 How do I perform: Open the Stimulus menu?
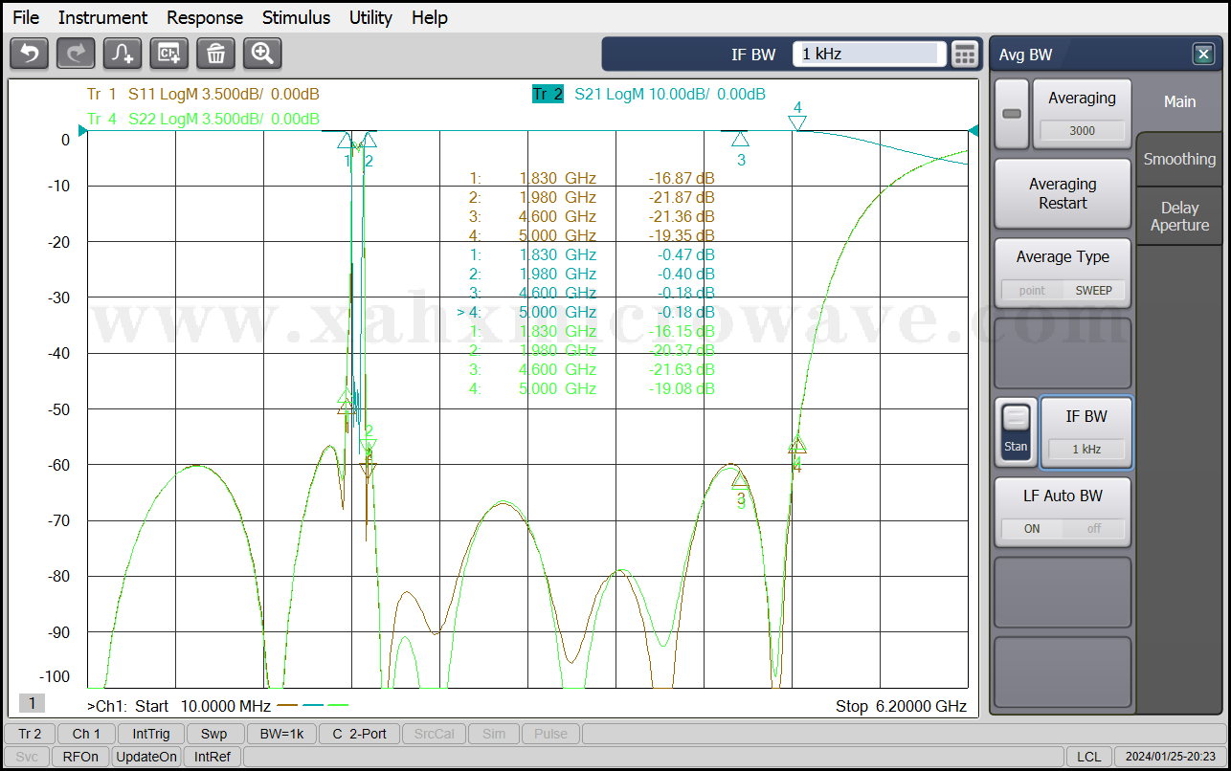[296, 17]
